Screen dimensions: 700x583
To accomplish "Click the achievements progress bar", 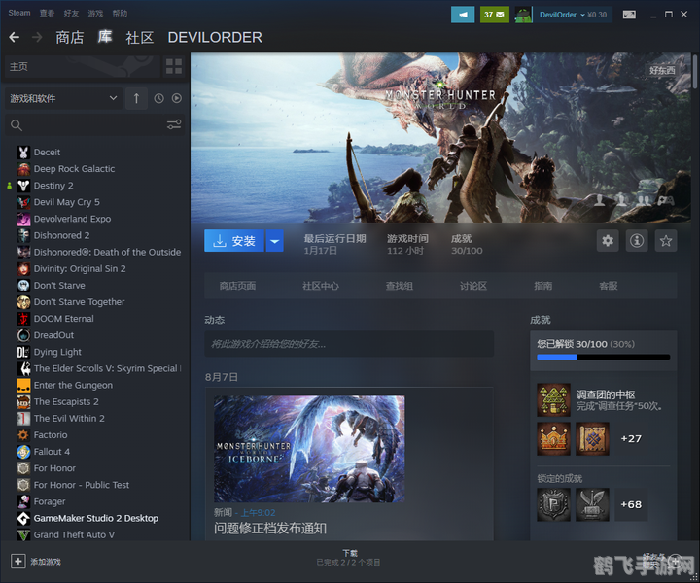I will (x=603, y=357).
